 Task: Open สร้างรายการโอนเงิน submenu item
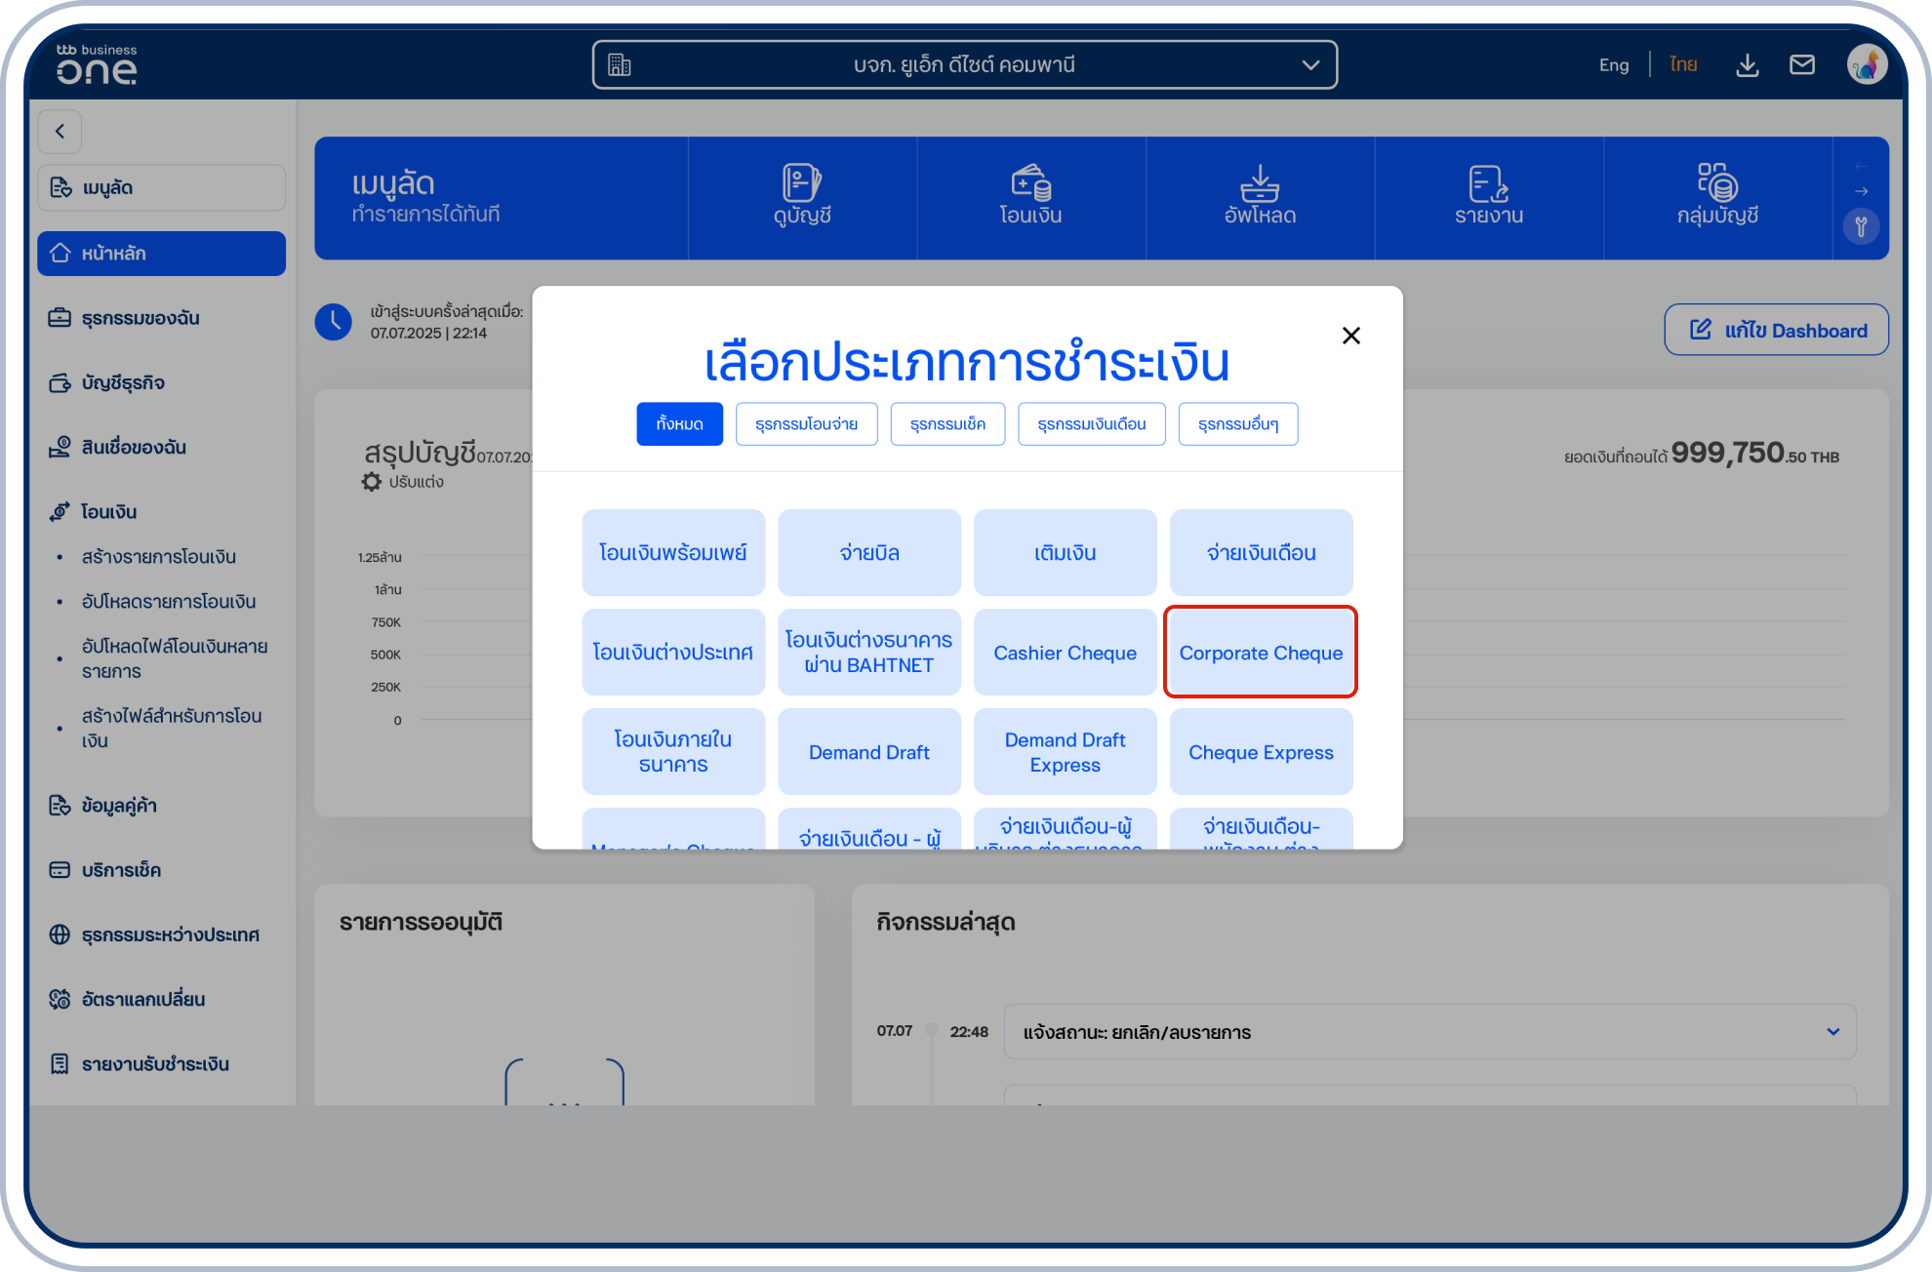(159, 557)
